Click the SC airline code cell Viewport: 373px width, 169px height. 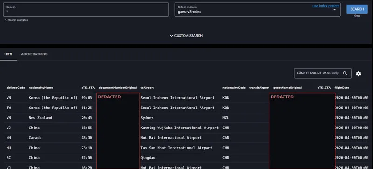tap(8, 158)
